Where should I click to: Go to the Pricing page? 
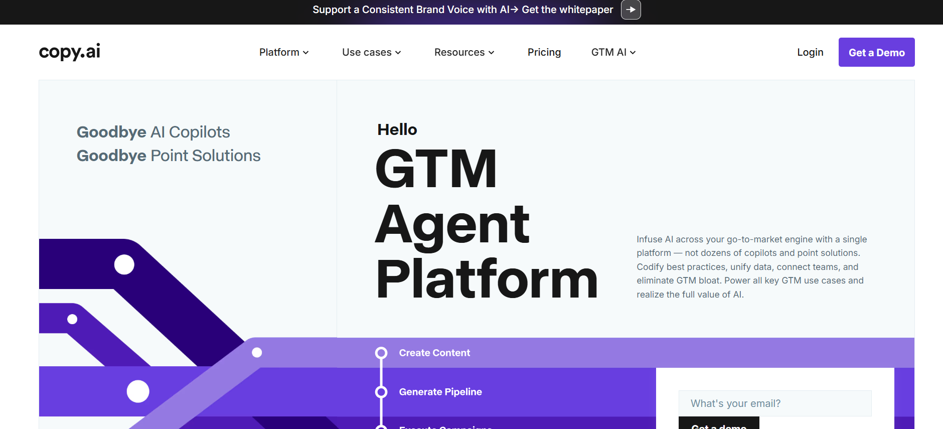(544, 52)
